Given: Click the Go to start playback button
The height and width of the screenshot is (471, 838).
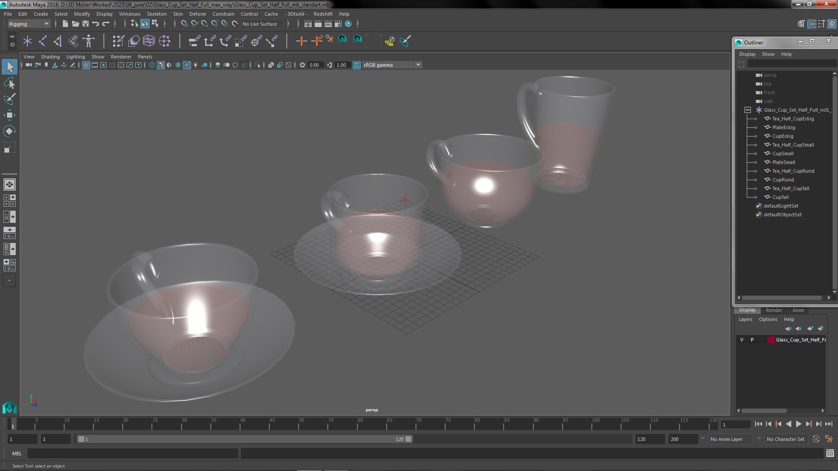Looking at the screenshot, I should 759,424.
